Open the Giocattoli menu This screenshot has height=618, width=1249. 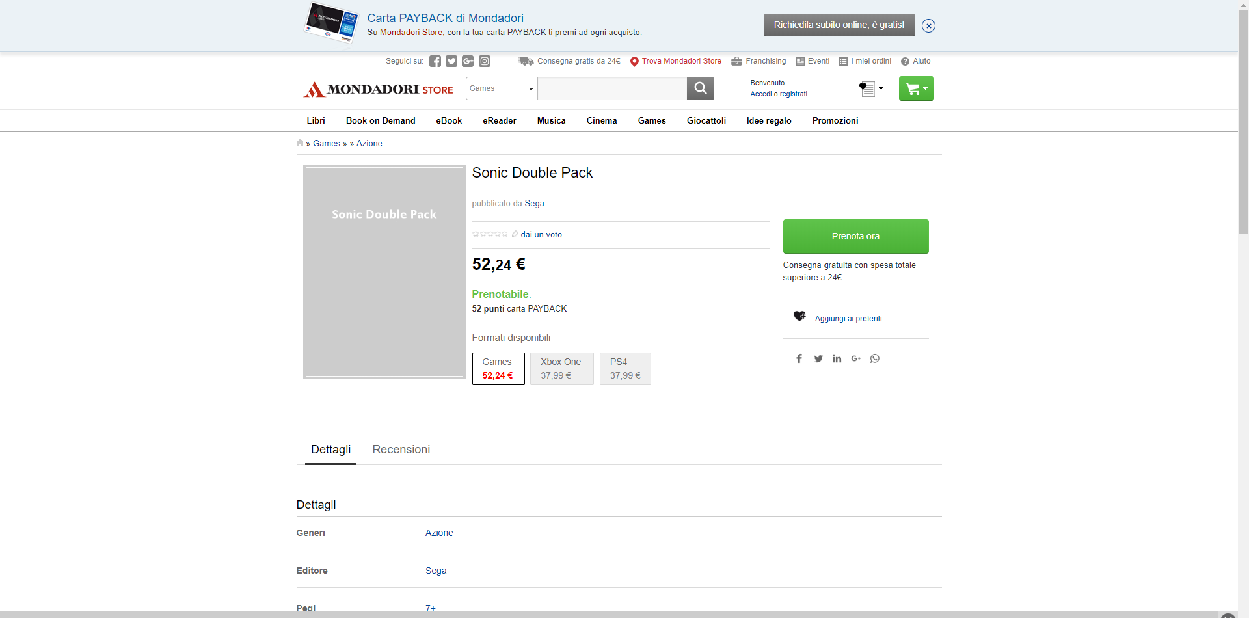pyautogui.click(x=706, y=120)
